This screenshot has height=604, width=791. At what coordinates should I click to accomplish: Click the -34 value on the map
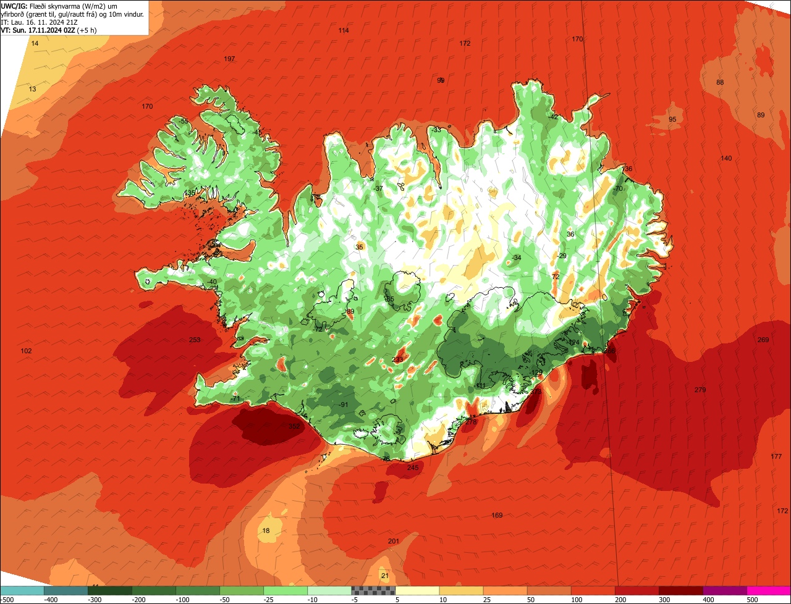coord(517,258)
